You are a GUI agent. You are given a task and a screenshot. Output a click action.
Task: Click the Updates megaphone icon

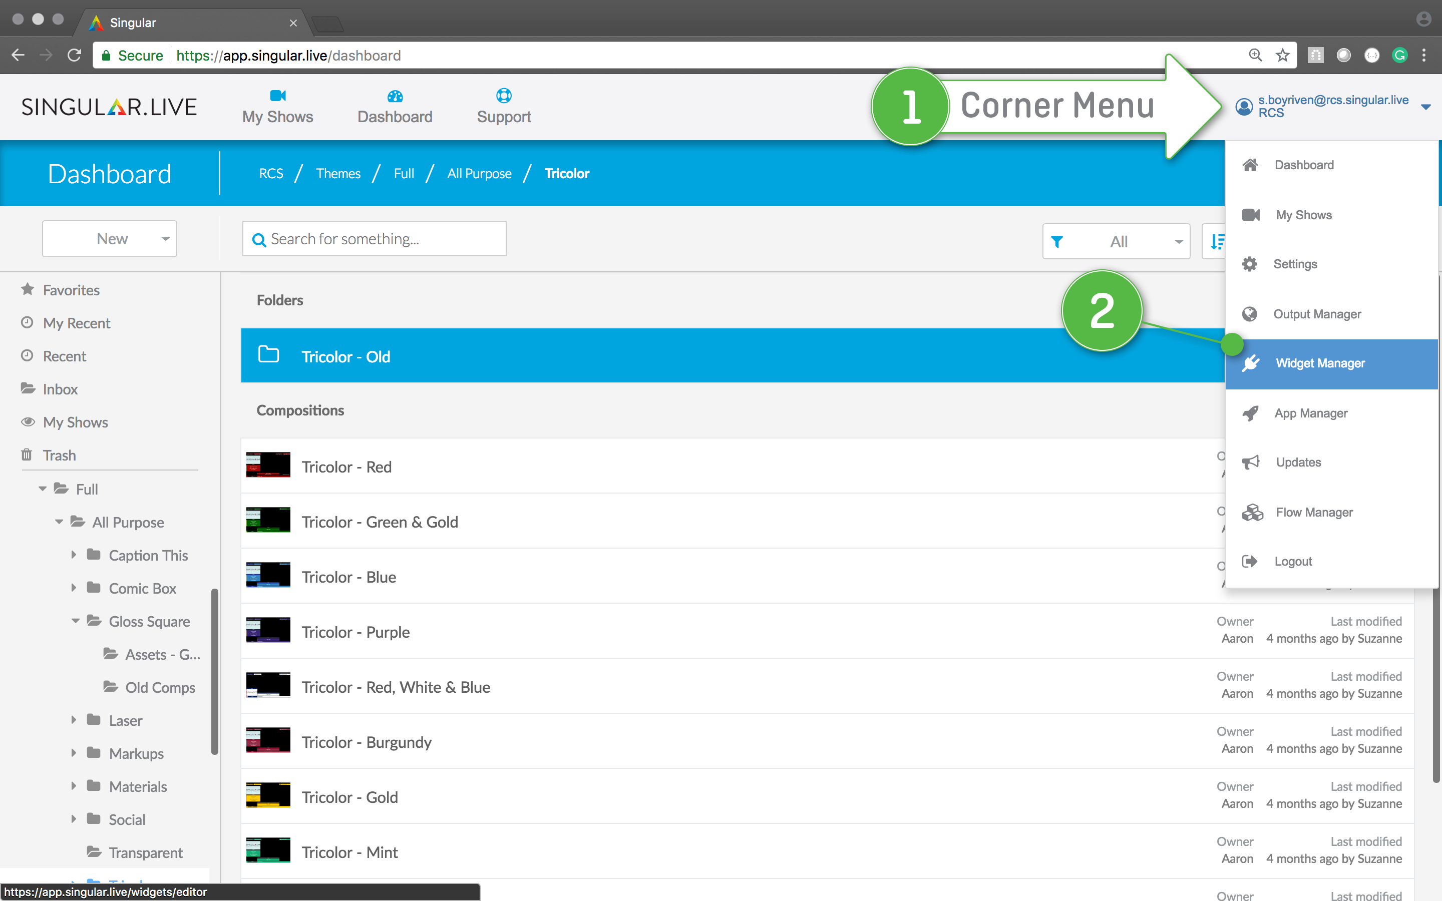1250,463
